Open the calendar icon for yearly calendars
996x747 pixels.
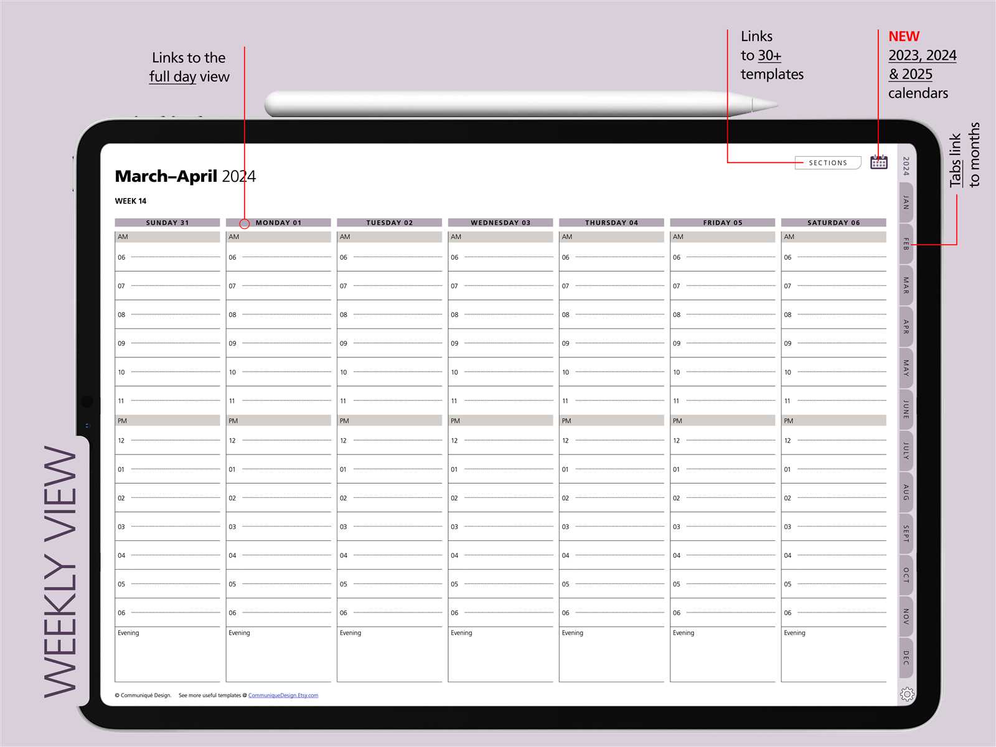click(x=878, y=162)
